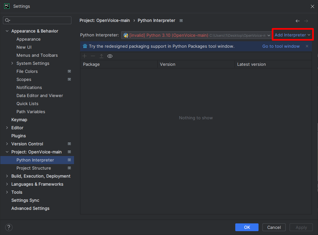318x235 pixels.
Task: Open Menus and Toolbars settings
Action: [x=37, y=55]
